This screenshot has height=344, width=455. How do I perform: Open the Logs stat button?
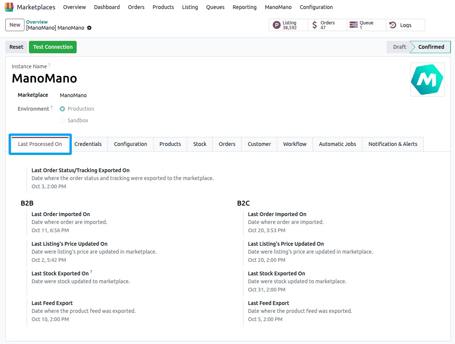point(405,25)
